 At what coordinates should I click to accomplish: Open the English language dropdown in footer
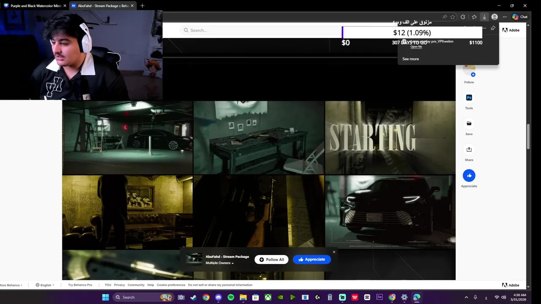45,285
